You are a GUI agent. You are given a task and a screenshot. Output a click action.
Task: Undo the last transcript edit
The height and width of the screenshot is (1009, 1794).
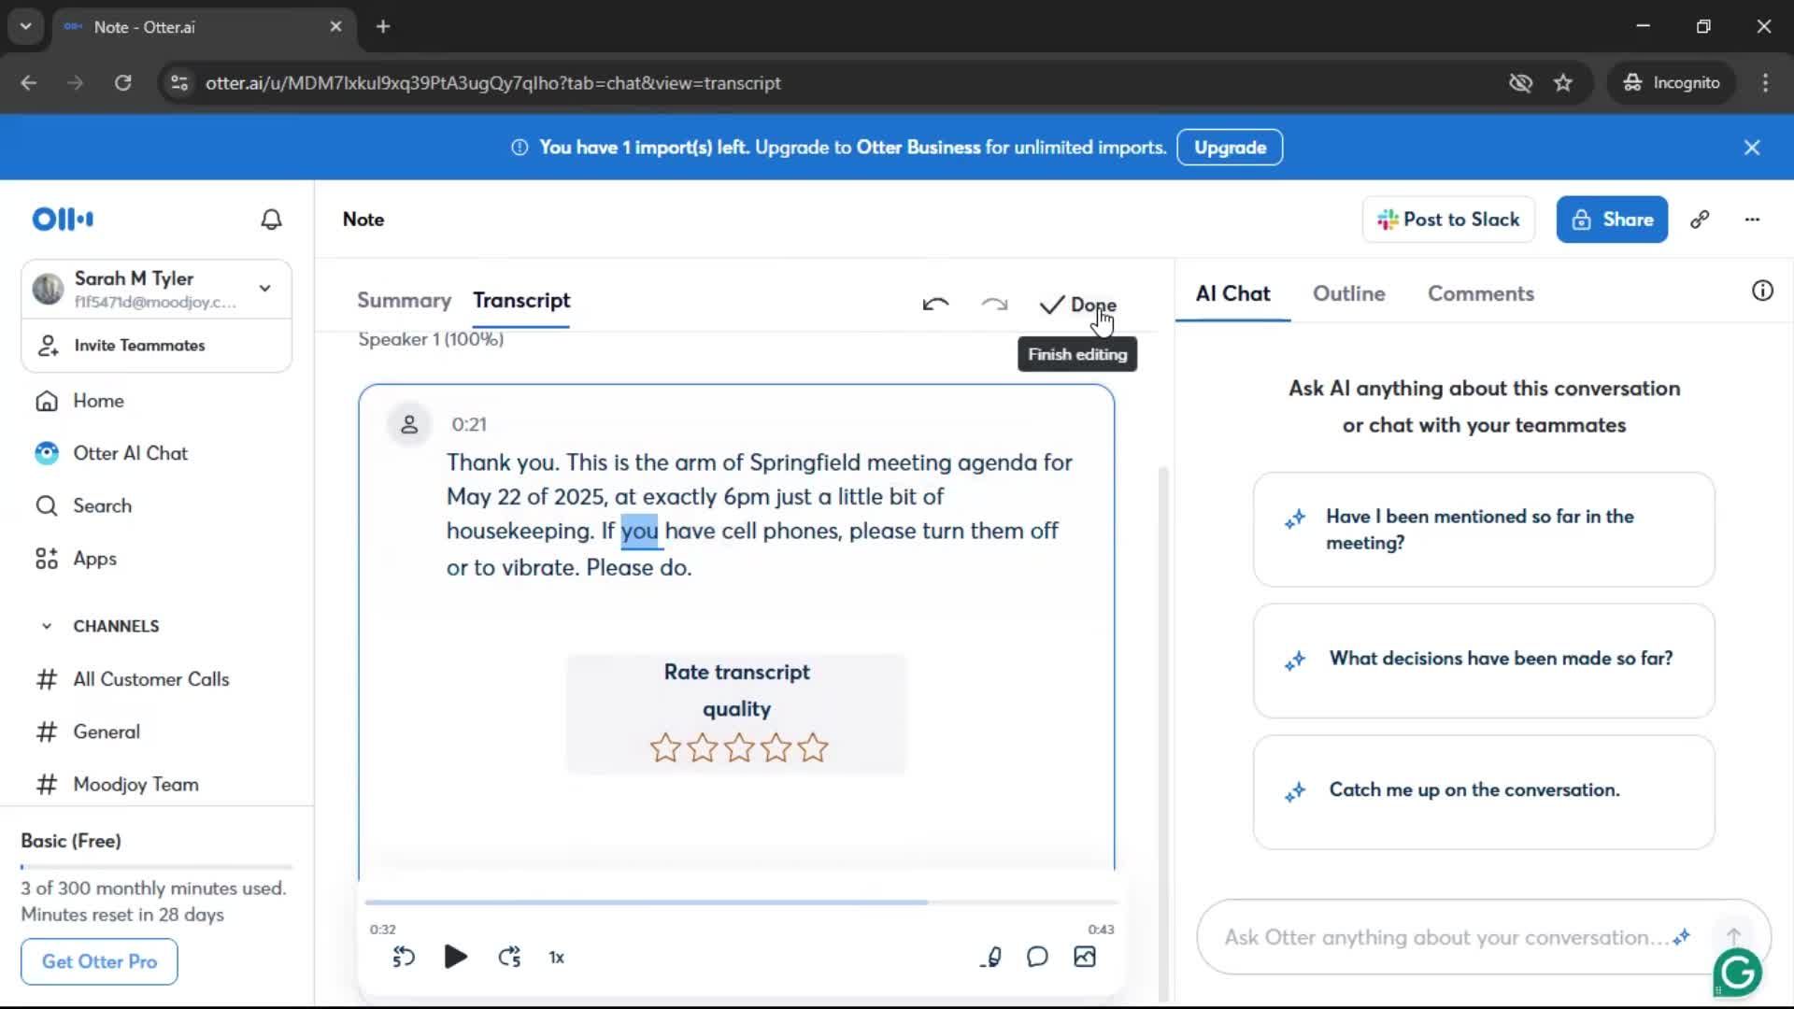coord(935,305)
